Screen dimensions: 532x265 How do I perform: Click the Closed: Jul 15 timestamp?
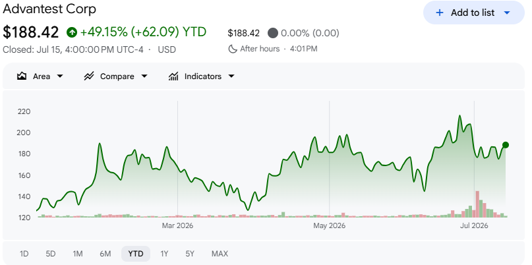[73, 49]
